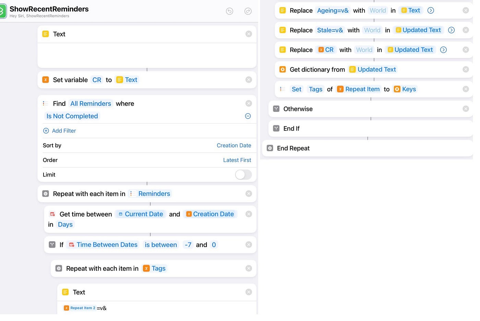Remove the Otherwise block
This screenshot has height=321, width=480.
(x=466, y=109)
